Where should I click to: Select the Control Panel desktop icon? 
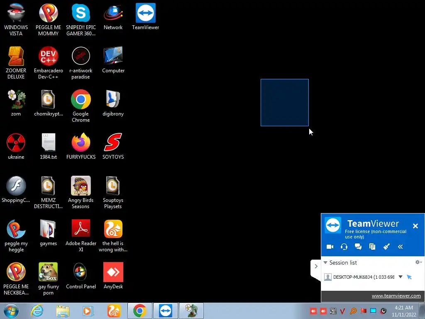81,275
